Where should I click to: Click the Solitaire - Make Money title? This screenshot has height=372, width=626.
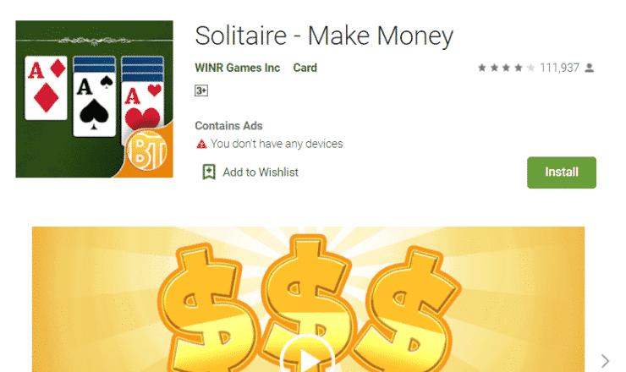tap(324, 36)
